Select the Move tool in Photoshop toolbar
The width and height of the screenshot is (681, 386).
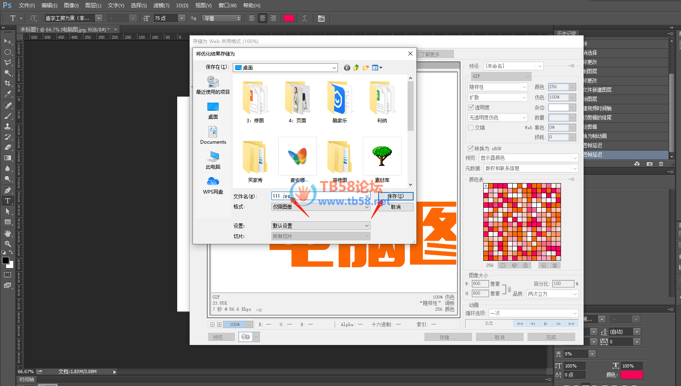tap(8, 41)
